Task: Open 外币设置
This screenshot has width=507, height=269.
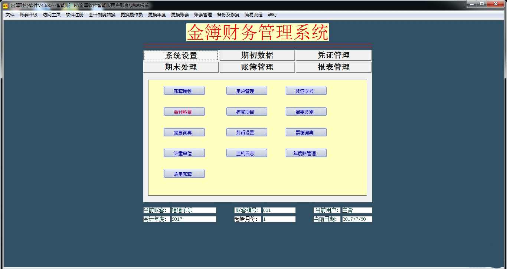Action: click(x=247, y=132)
